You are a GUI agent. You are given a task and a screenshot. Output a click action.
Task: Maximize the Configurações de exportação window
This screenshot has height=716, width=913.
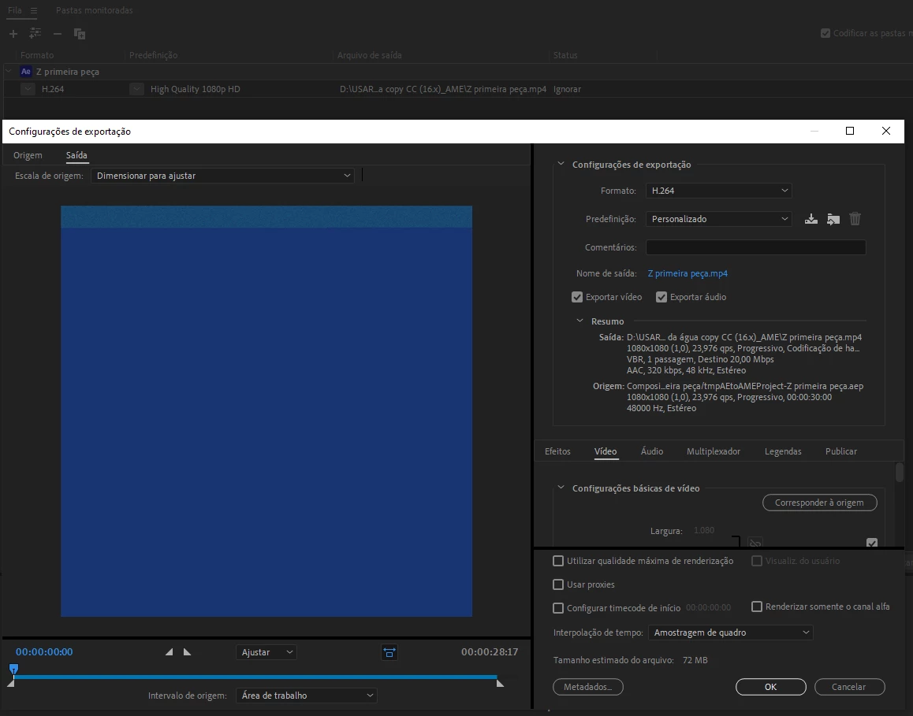(x=850, y=131)
